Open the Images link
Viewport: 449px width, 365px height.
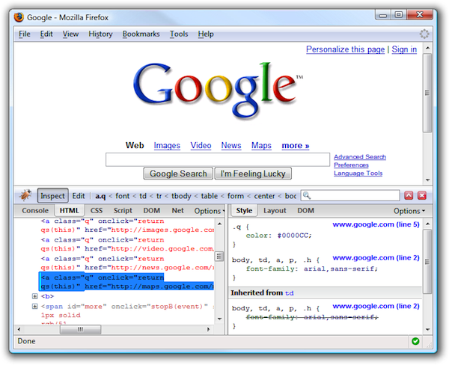[x=167, y=145]
